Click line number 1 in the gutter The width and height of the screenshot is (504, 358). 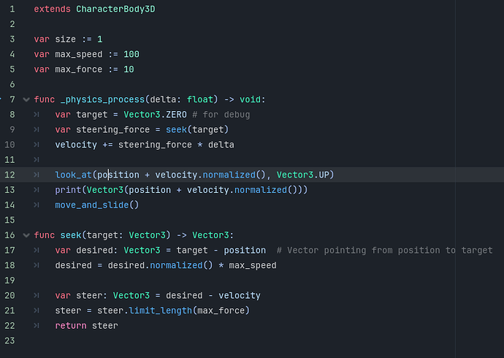click(12, 9)
